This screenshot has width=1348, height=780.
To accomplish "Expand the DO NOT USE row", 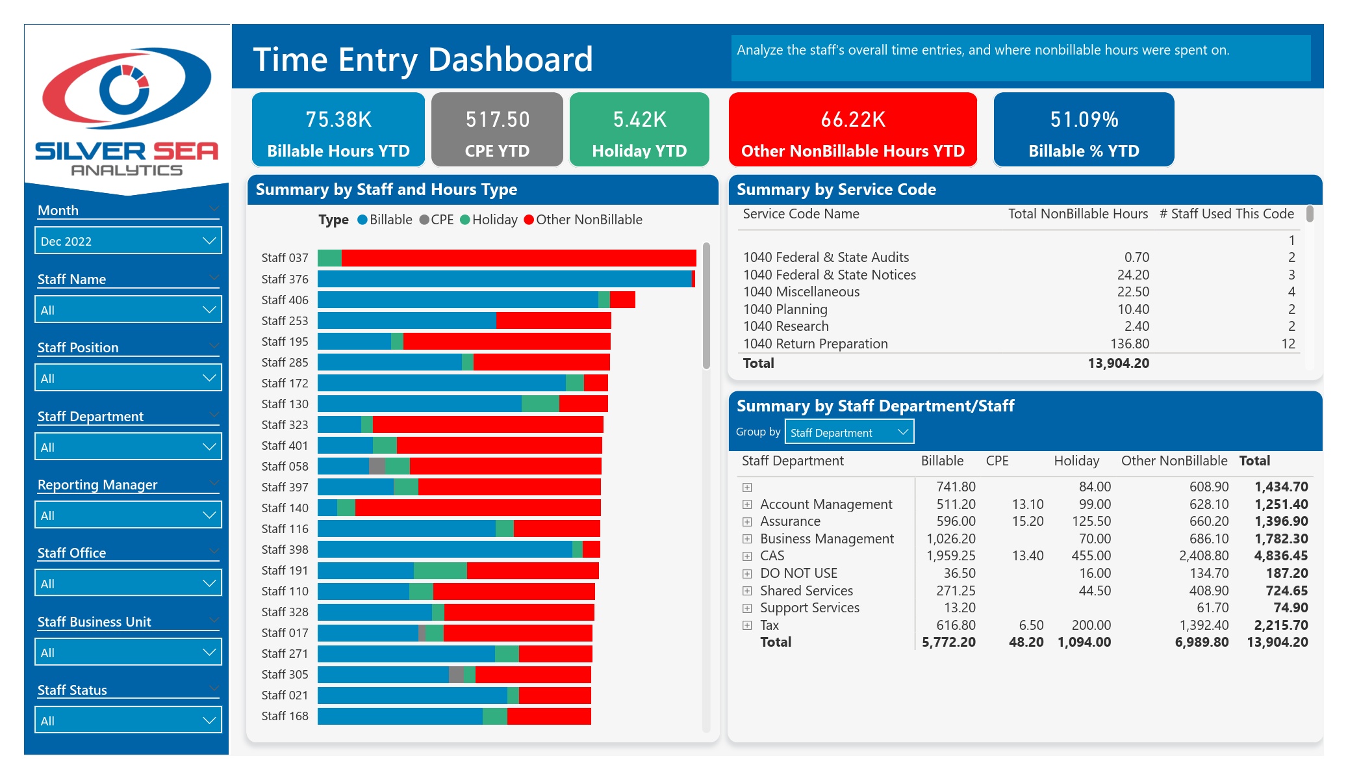I will pyautogui.click(x=747, y=574).
